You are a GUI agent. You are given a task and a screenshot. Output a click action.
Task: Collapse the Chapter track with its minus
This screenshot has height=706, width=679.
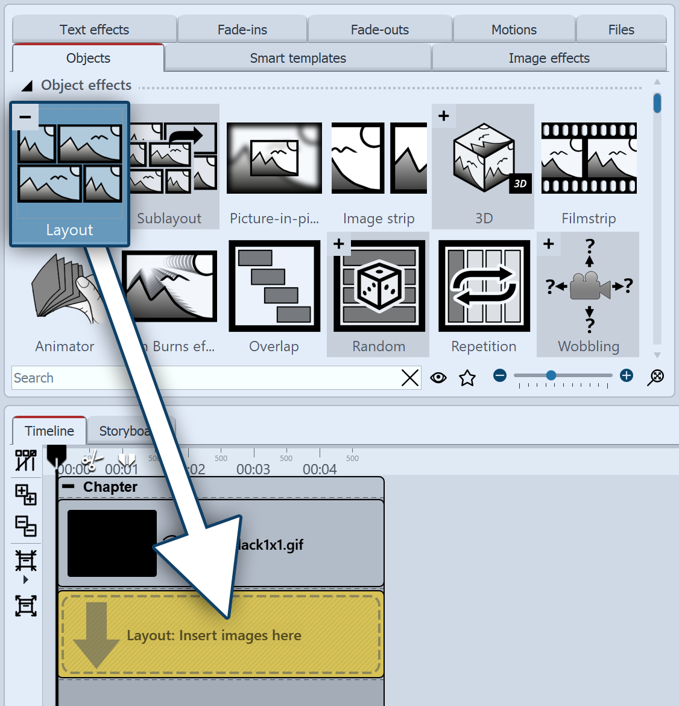coord(68,487)
